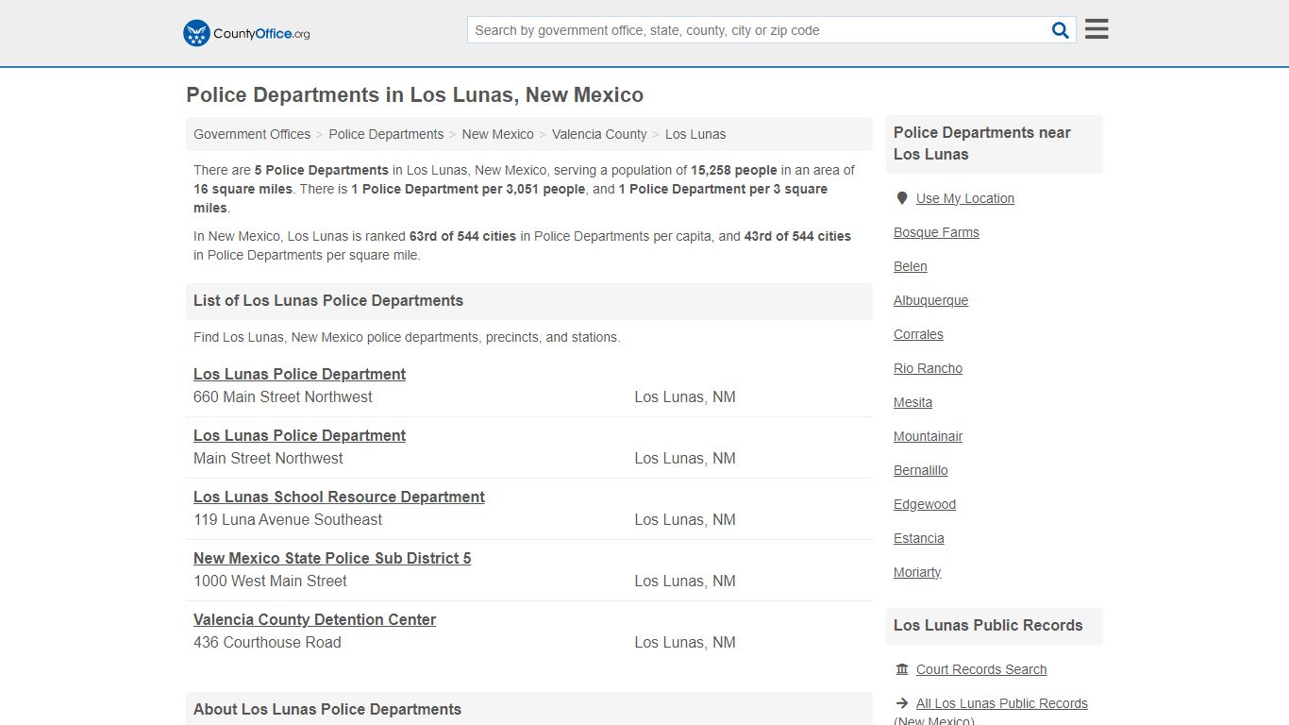Image resolution: width=1289 pixels, height=725 pixels.
Task: View Corrales police departments
Action: [918, 334]
